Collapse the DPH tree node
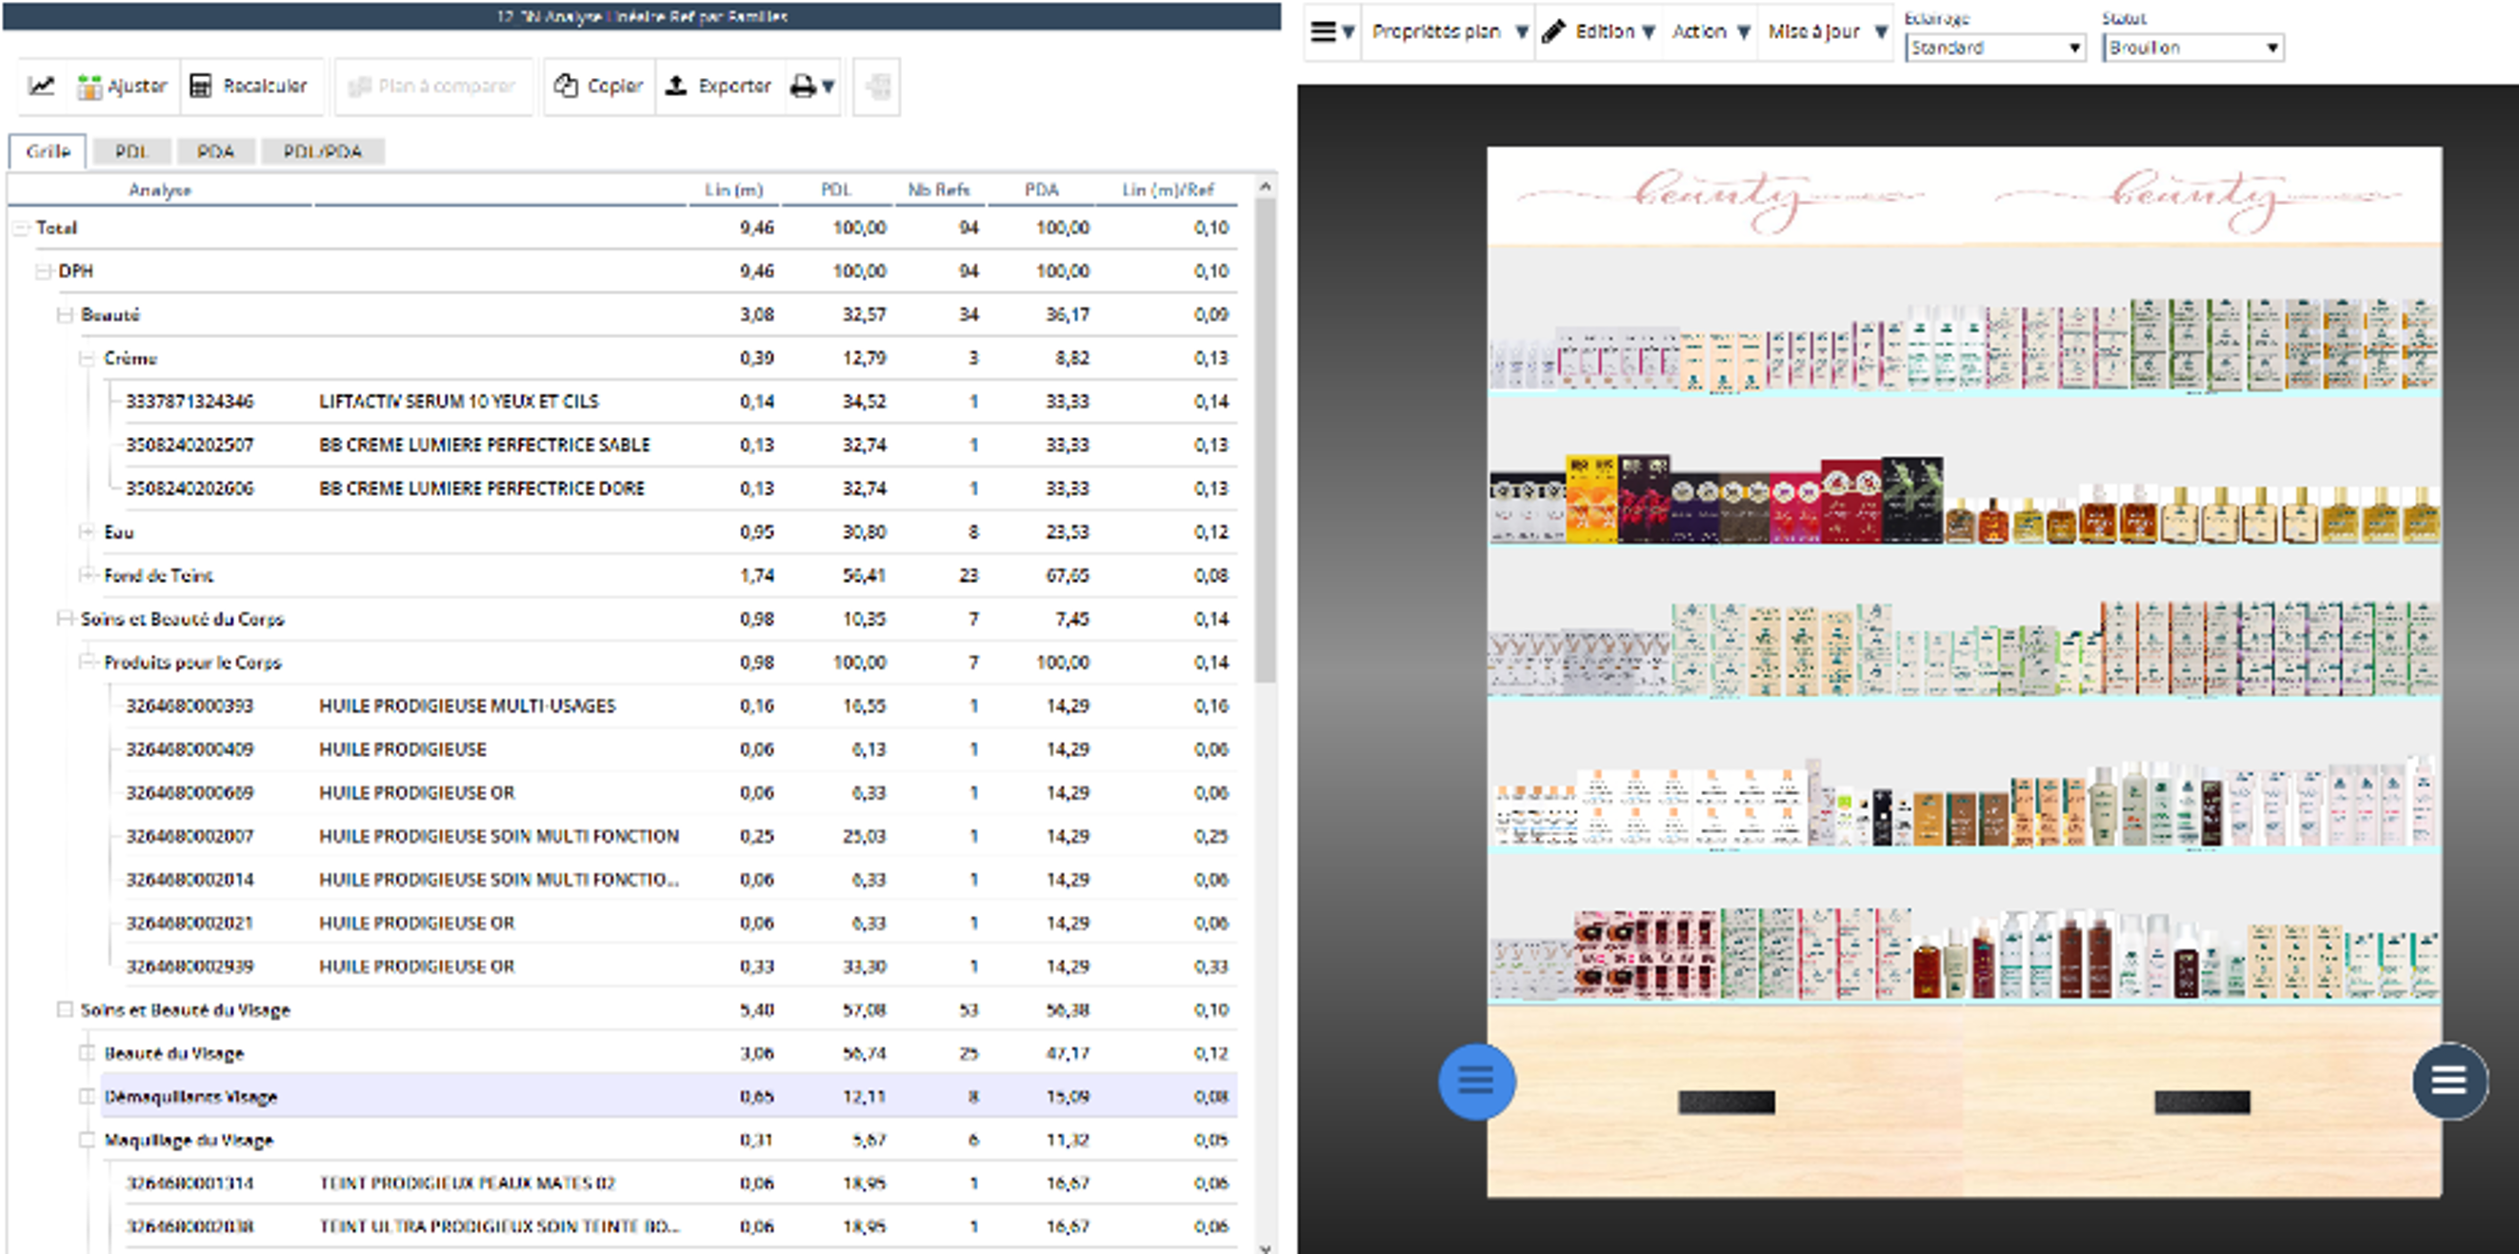Image resolution: width=2519 pixels, height=1254 pixels. pyautogui.click(x=42, y=271)
